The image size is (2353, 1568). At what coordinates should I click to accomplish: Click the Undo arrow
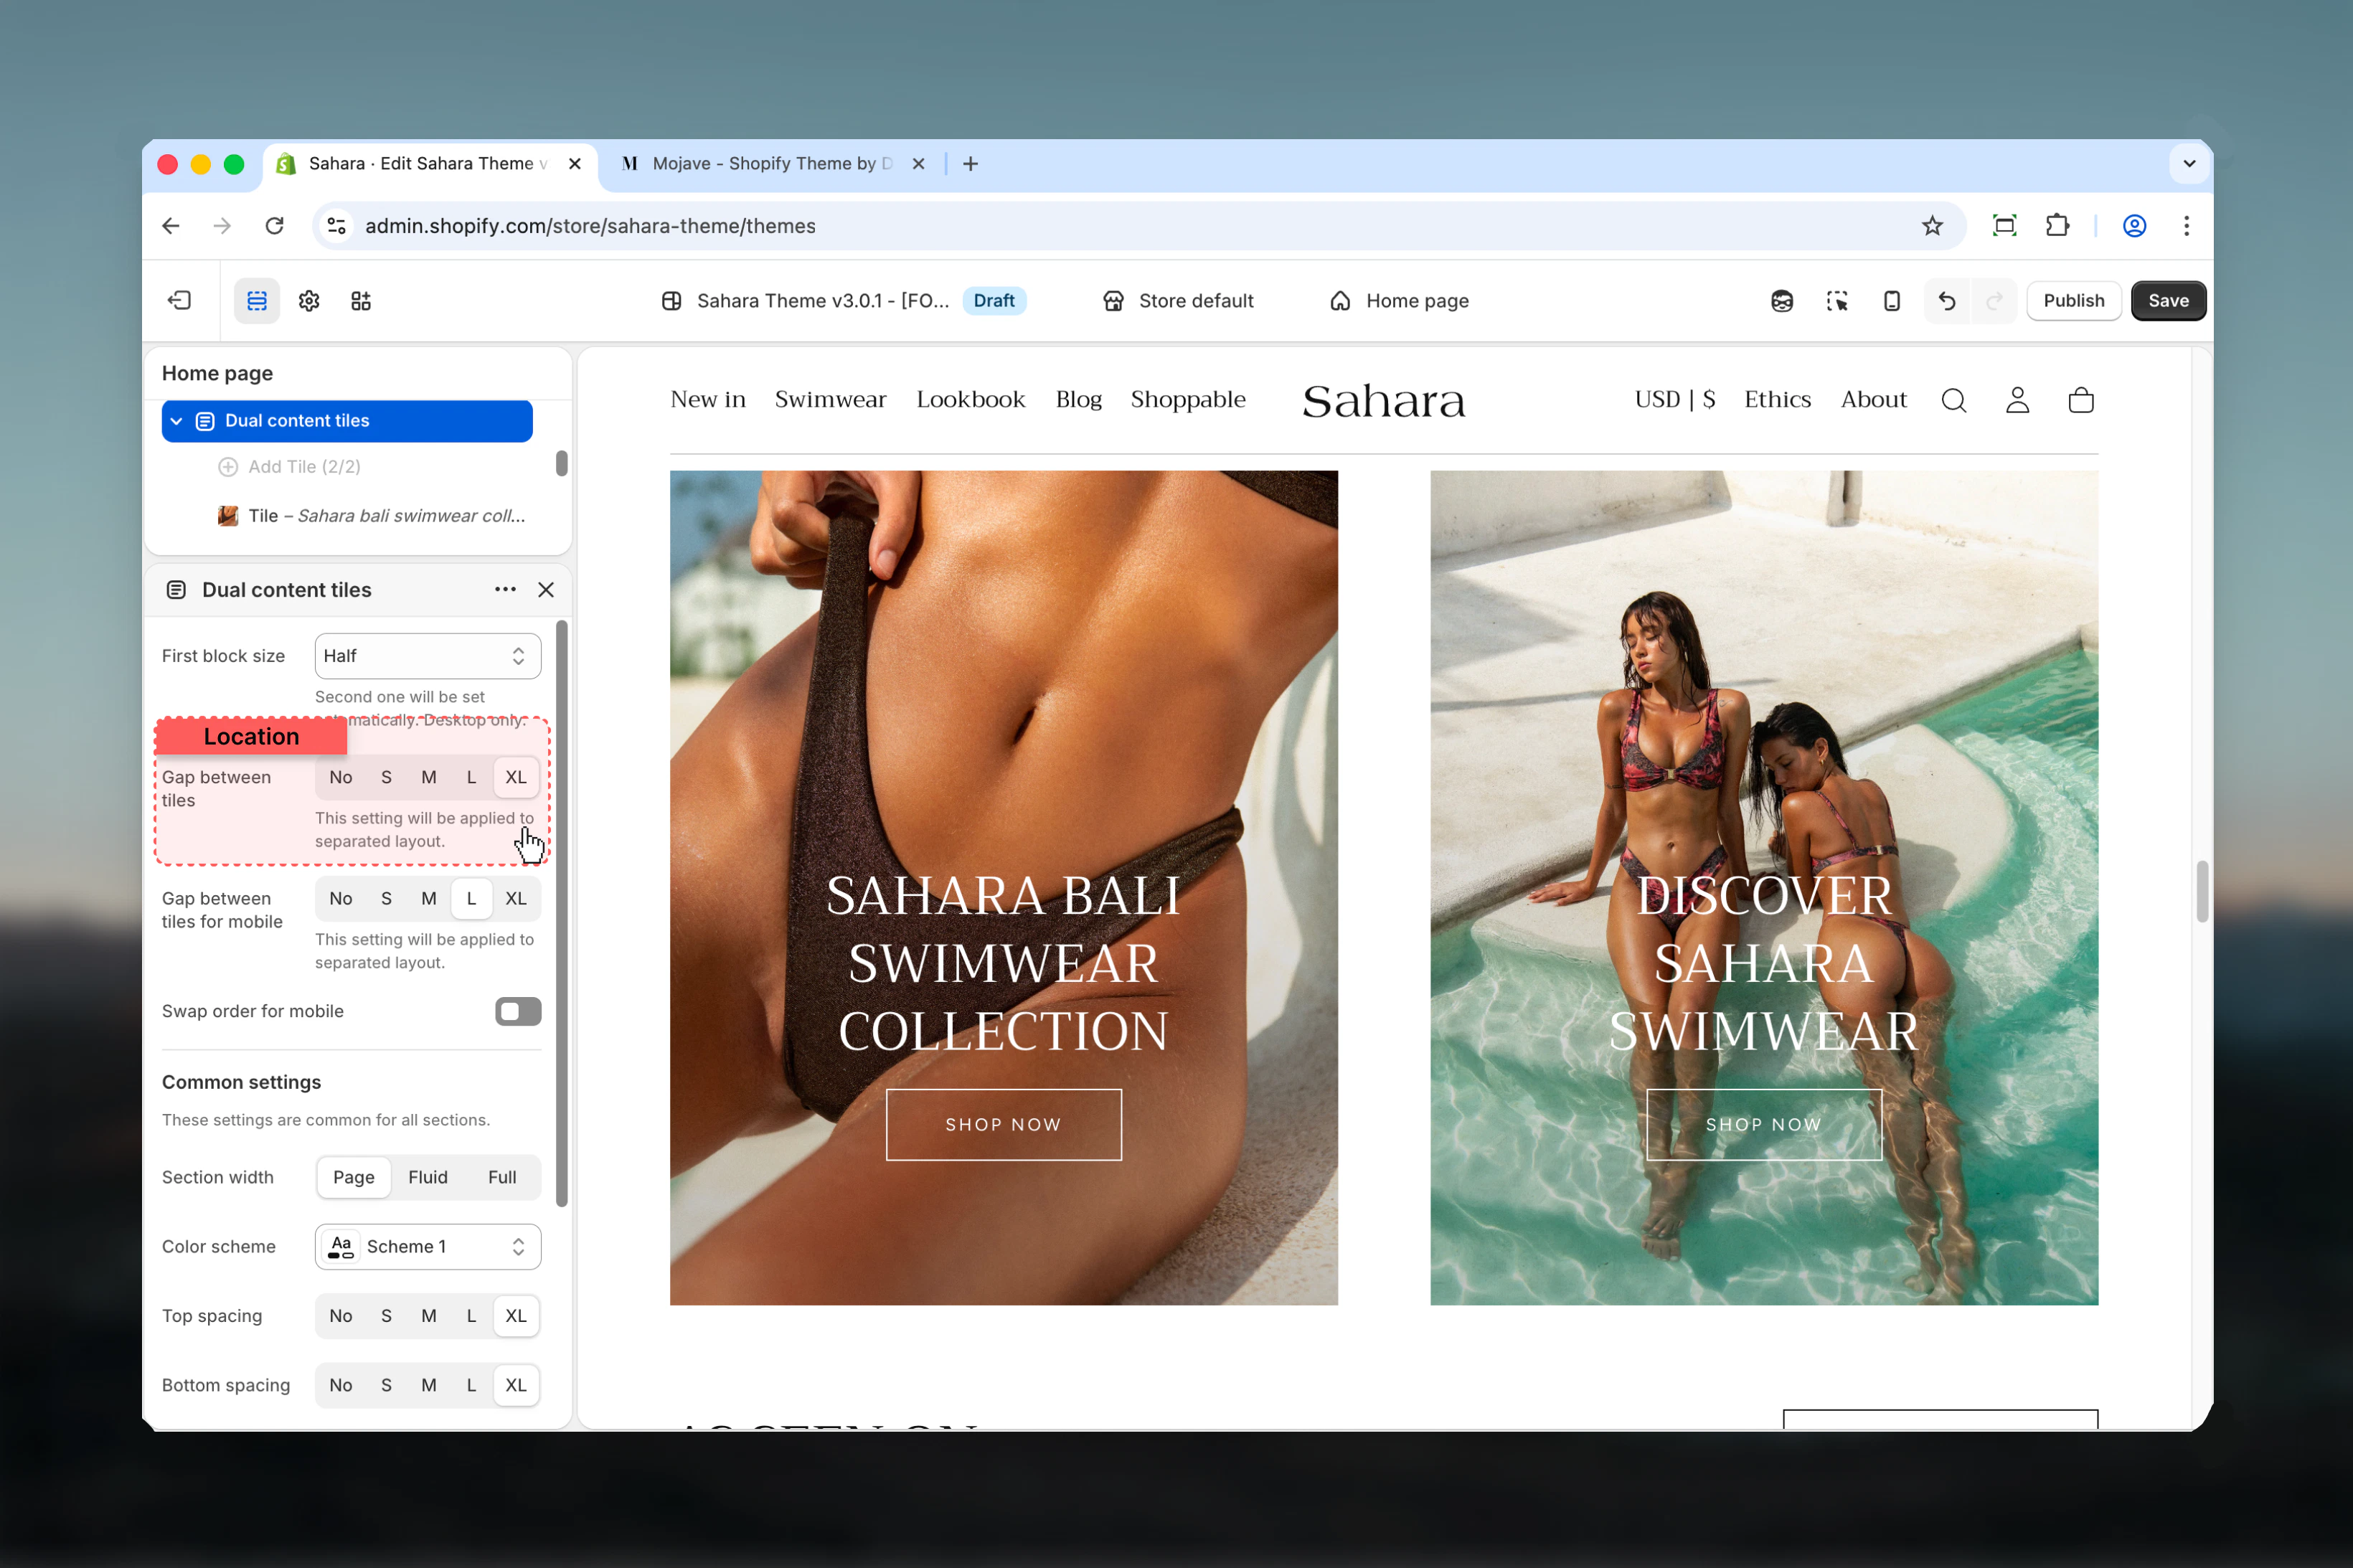(x=1947, y=301)
